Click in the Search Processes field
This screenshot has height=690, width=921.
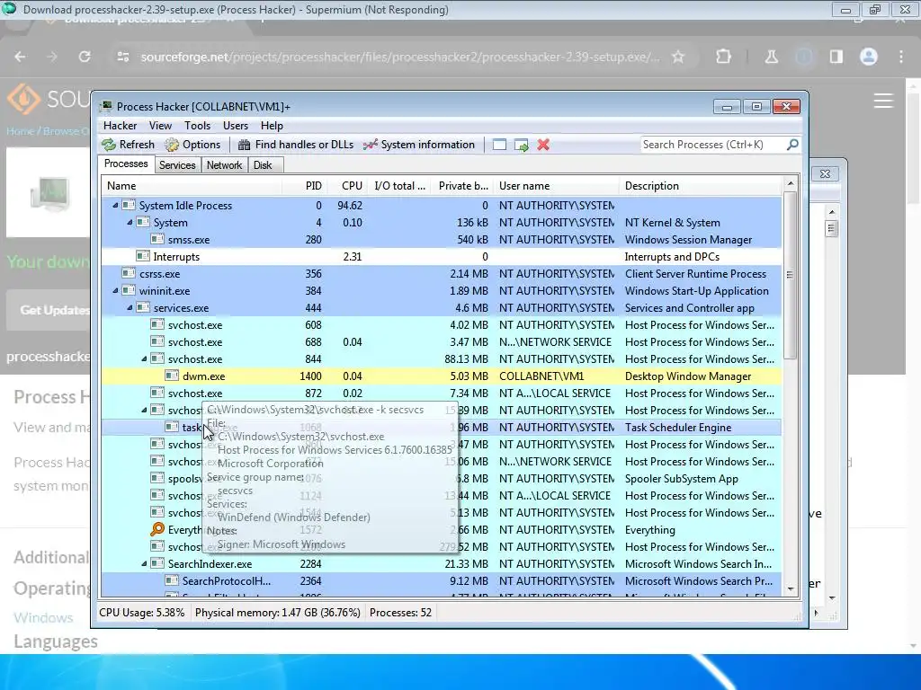tap(712, 145)
